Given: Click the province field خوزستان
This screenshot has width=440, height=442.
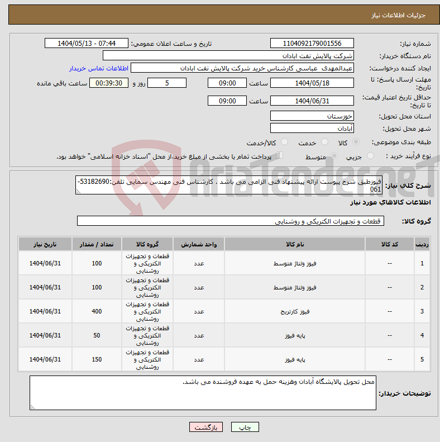Looking at the screenshot, I should pyautogui.click(x=312, y=116).
